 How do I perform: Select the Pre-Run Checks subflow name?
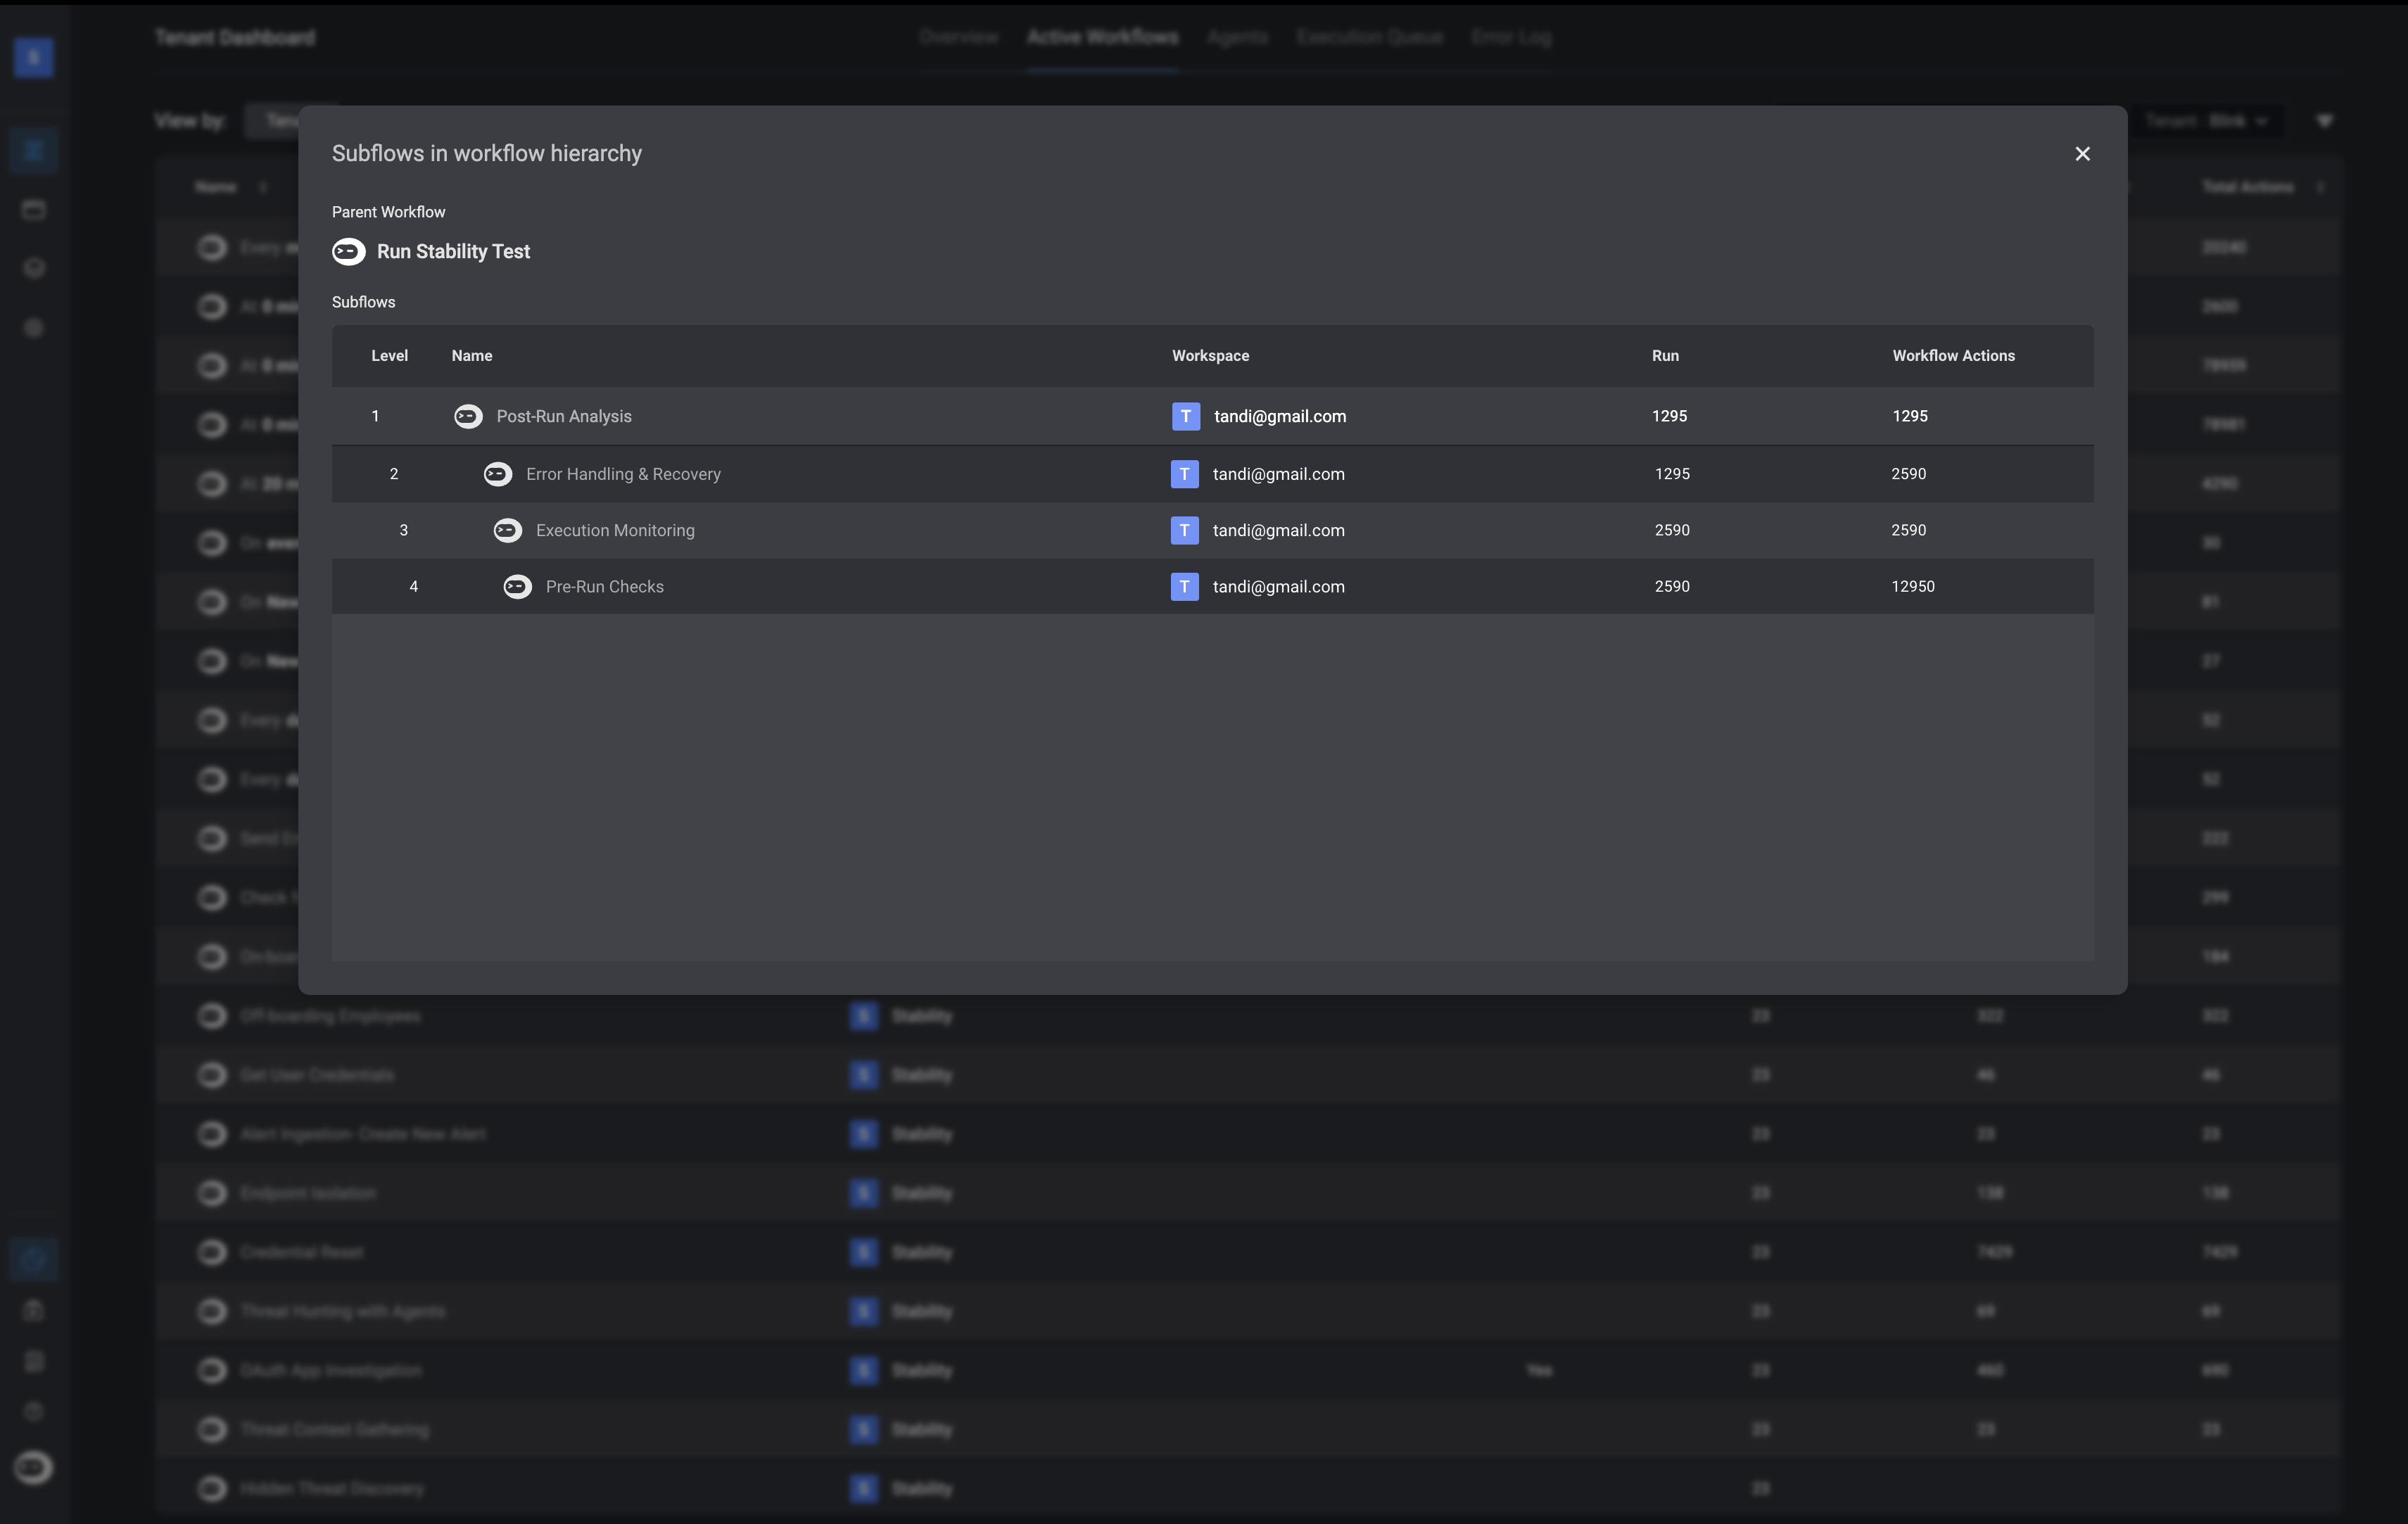[604, 587]
